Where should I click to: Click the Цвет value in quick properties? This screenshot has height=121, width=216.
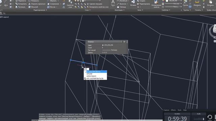(x=107, y=45)
